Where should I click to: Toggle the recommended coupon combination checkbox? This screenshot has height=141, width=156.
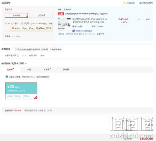pos(7,77)
